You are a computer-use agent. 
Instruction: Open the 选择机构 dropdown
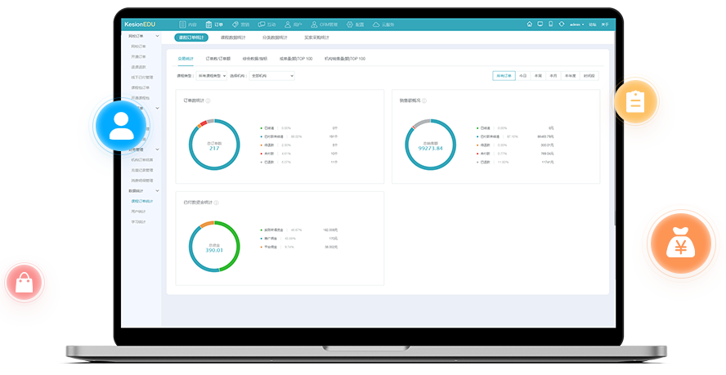pos(272,75)
